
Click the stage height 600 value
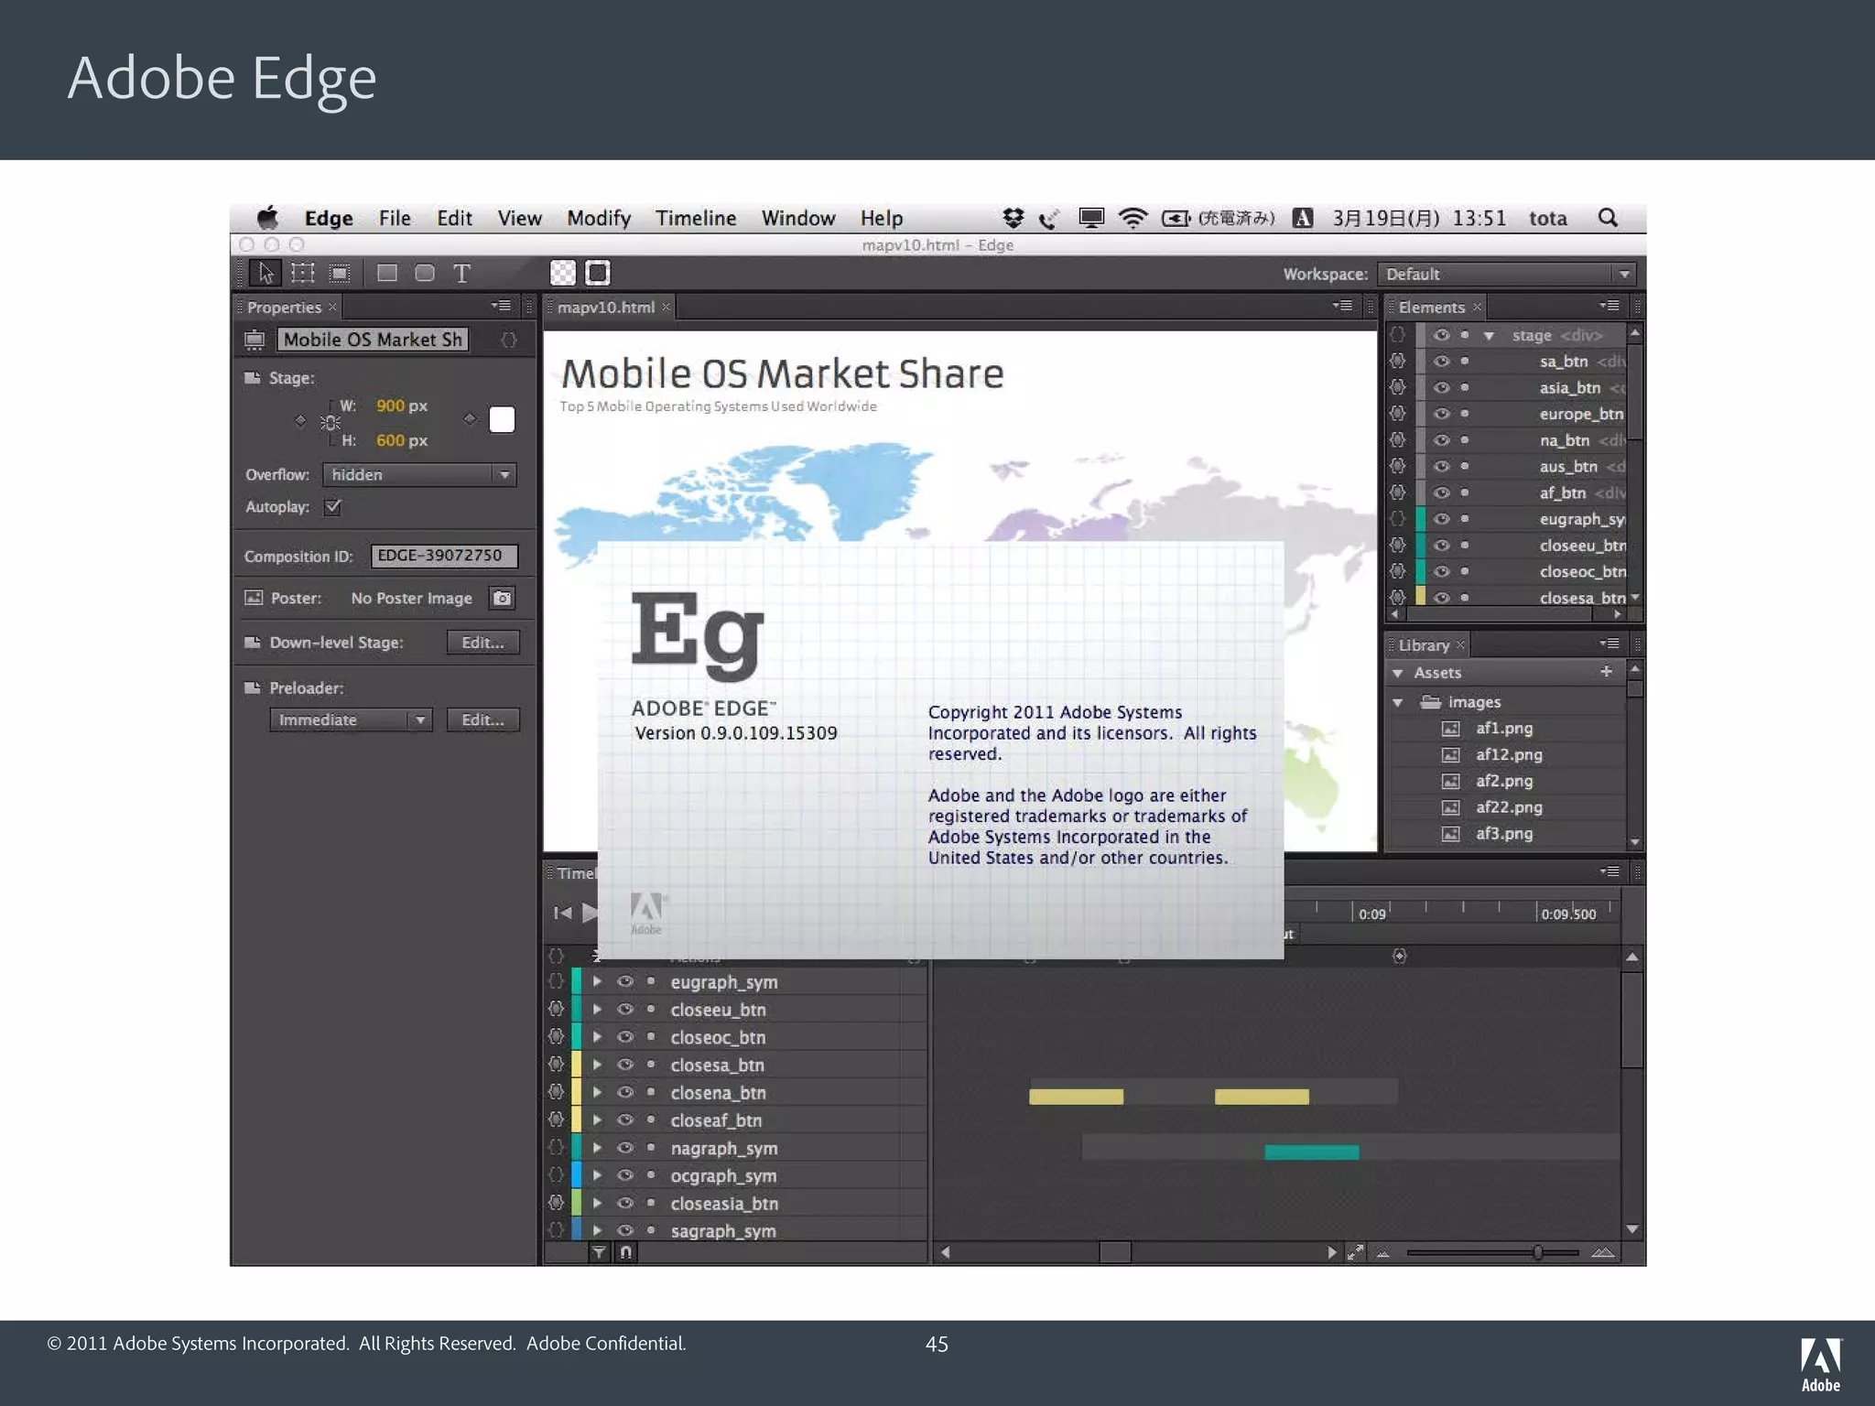click(390, 440)
